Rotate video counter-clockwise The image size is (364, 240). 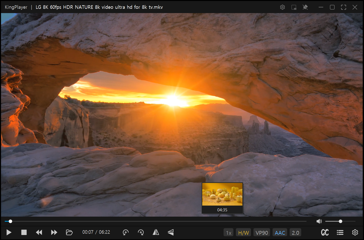pos(126,232)
